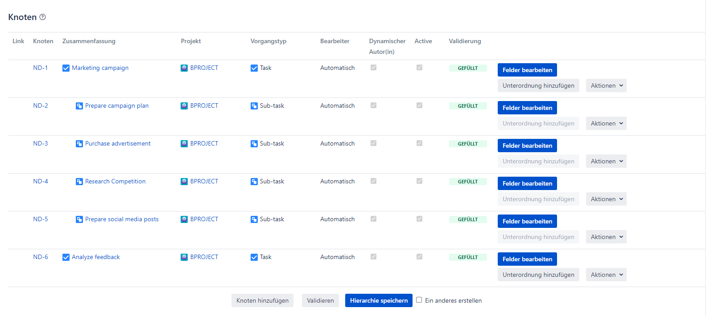The width and height of the screenshot is (706, 316).
Task: Click sub-task icon beside Prepare campaign plan
Action: [79, 106]
